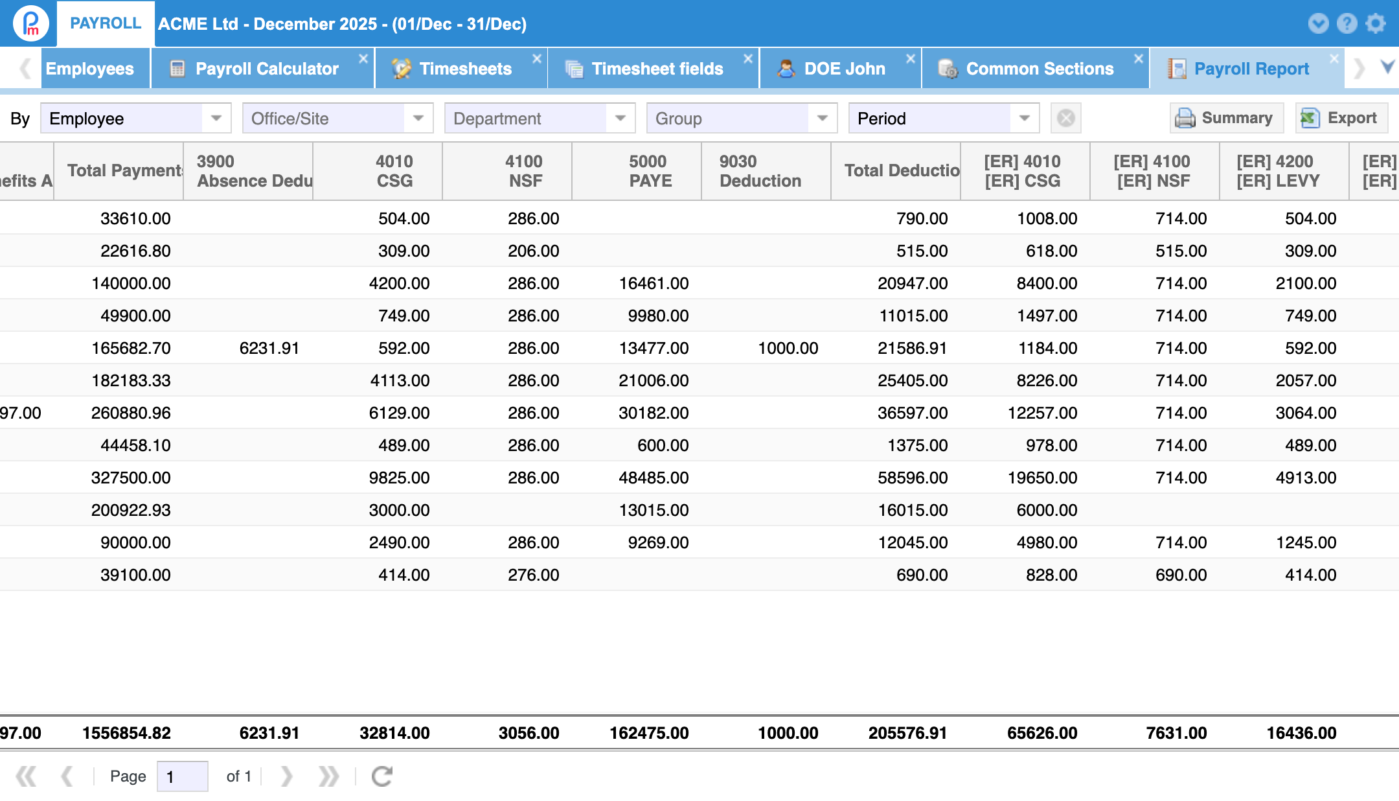
Task: Sort by [ER] 4100 NSF column
Action: (x=1155, y=171)
